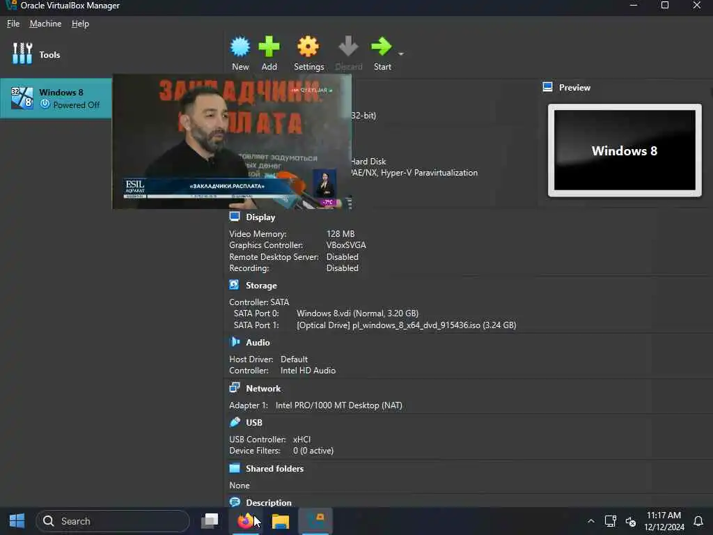713x535 pixels.
Task: Click the floating video overlay thumbnail
Action: pyautogui.click(x=232, y=141)
